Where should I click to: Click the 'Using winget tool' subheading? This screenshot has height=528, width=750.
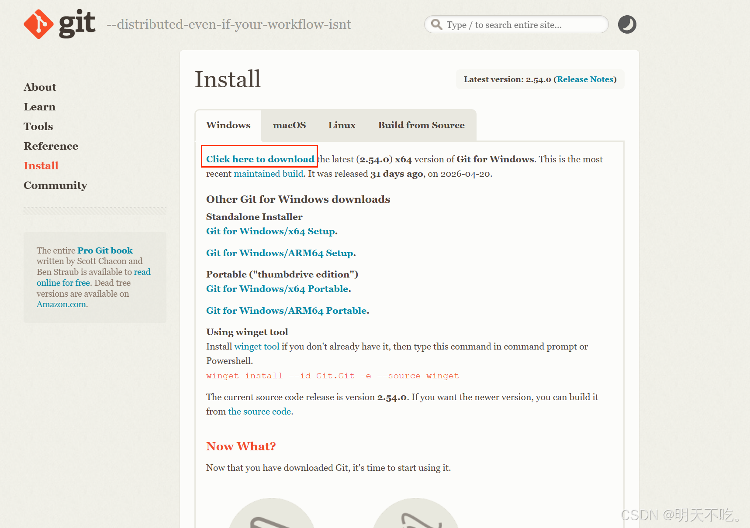point(247,332)
